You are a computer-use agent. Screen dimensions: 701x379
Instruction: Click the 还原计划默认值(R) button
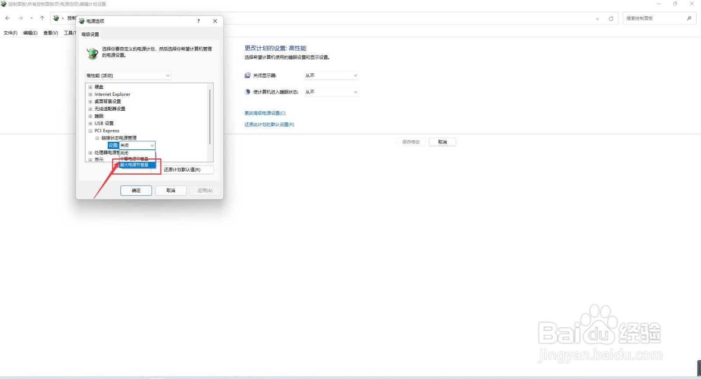click(182, 170)
